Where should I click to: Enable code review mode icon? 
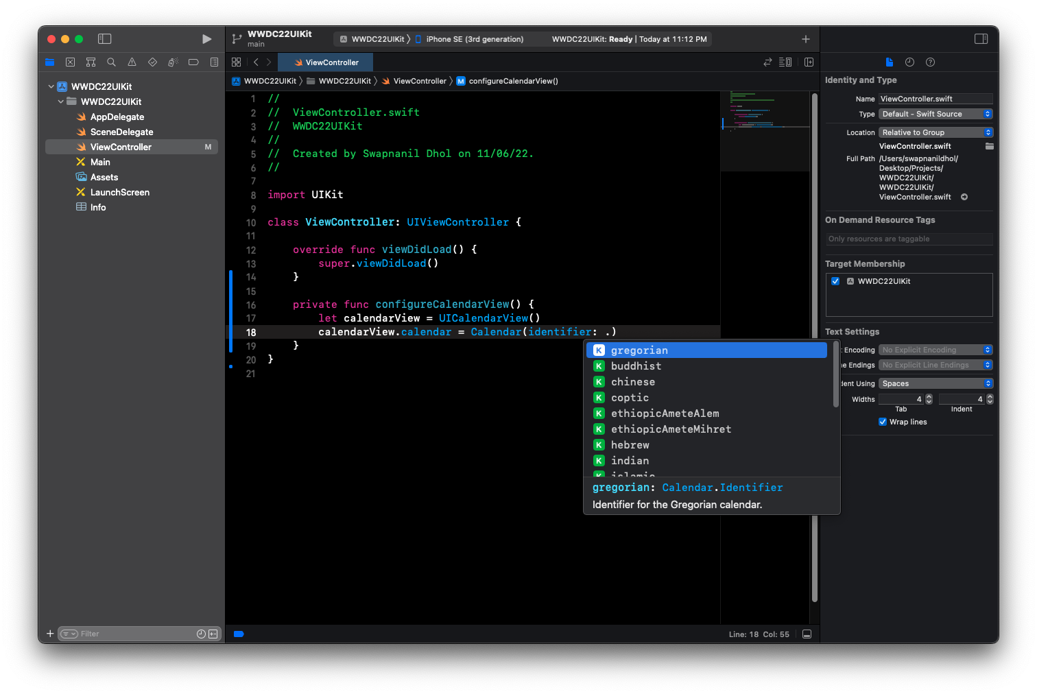pos(767,62)
